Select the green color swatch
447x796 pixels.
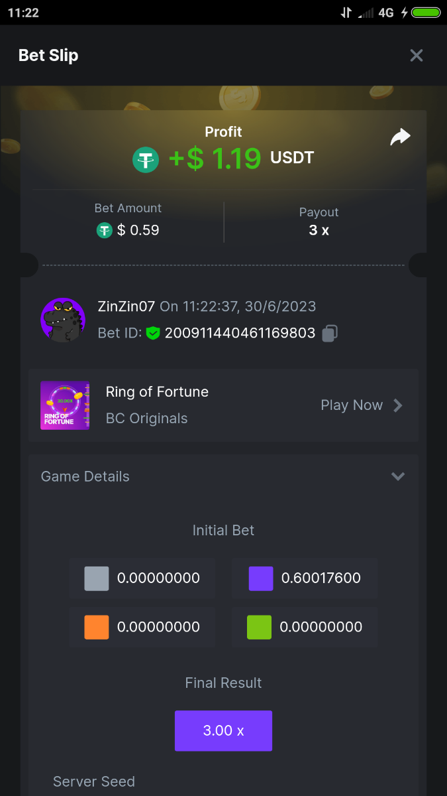pos(260,627)
